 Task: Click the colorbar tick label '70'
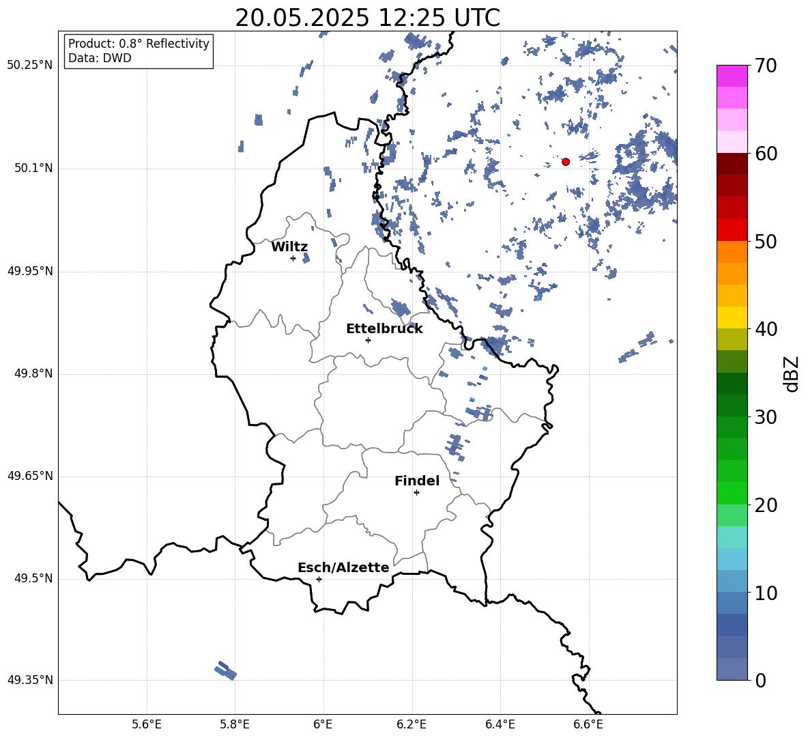point(766,66)
